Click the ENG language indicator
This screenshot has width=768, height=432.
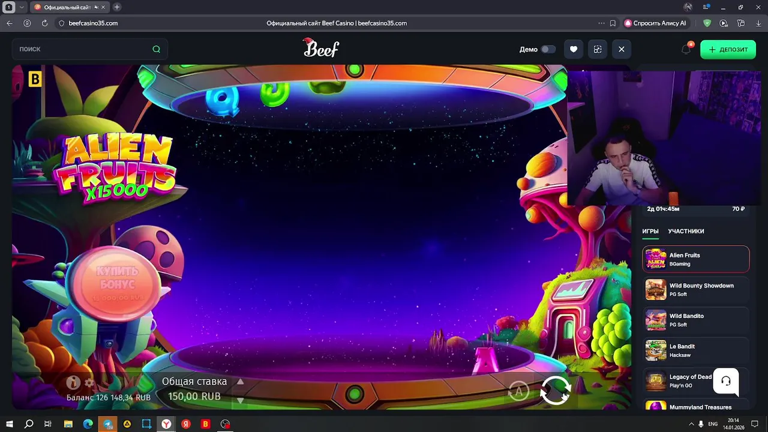pyautogui.click(x=712, y=424)
